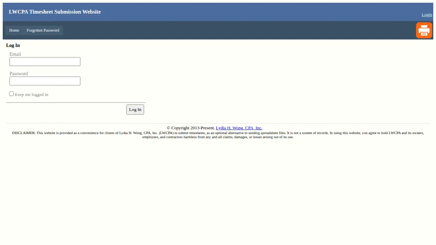Click the DISCLAIMER paragraph text
Viewport: 436px width, 245px height.
click(x=218, y=135)
